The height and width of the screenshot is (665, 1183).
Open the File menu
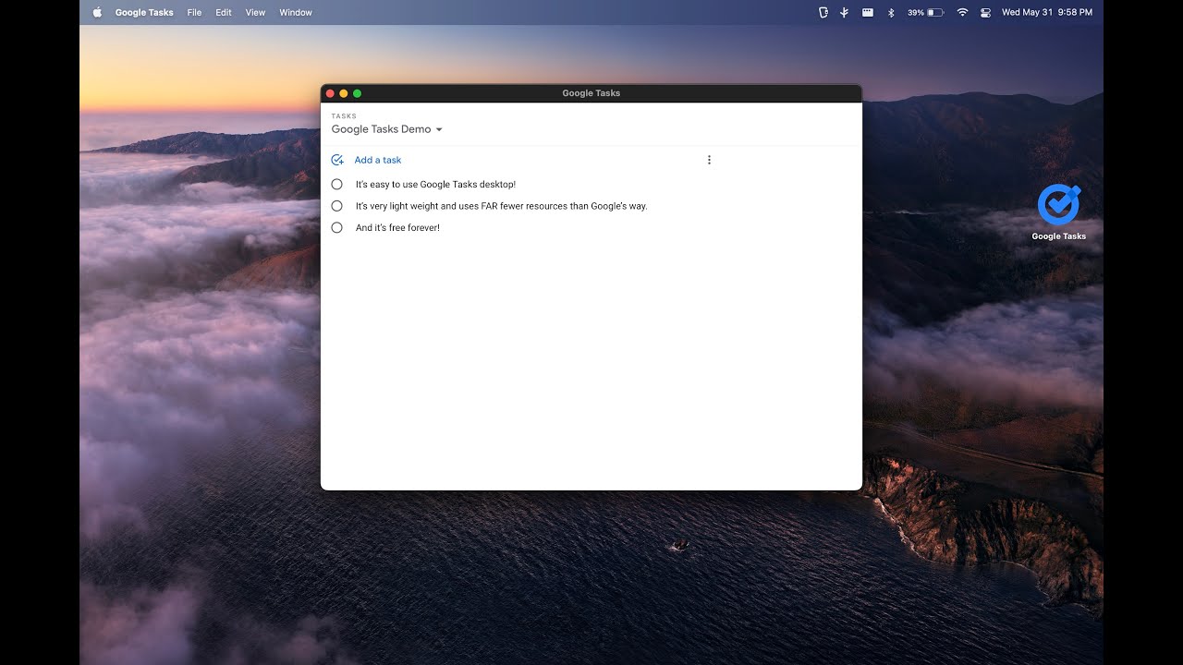click(x=194, y=12)
